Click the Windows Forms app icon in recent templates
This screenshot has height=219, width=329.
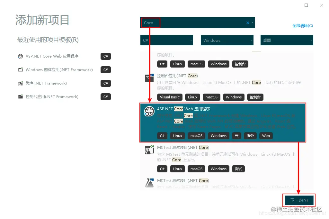click(x=20, y=70)
